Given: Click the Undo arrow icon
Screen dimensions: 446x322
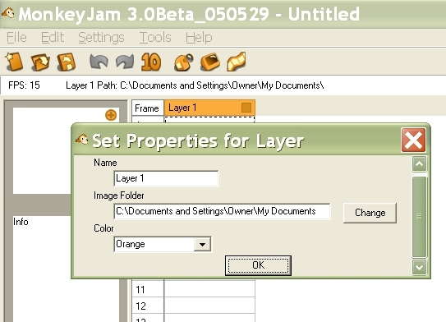Looking at the screenshot, I should [x=99, y=62].
